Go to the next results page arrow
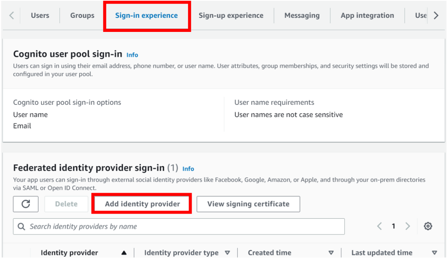Viewport: 448px width, 259px height. point(407,226)
